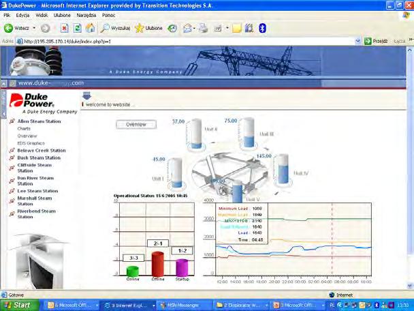Click the blue download arrow icon above welcome text

[x=86, y=95]
